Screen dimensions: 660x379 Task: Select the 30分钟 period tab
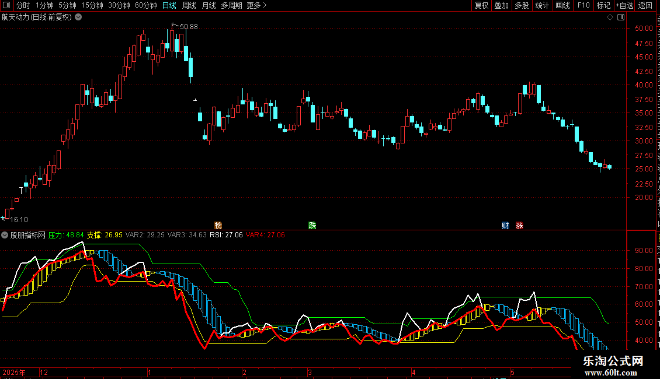click(119, 5)
